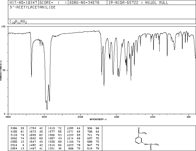Viewport: 196px width, 151px height.
Task: Click the WAVENUMBER x-axis title
Action: [x=98, y=119]
